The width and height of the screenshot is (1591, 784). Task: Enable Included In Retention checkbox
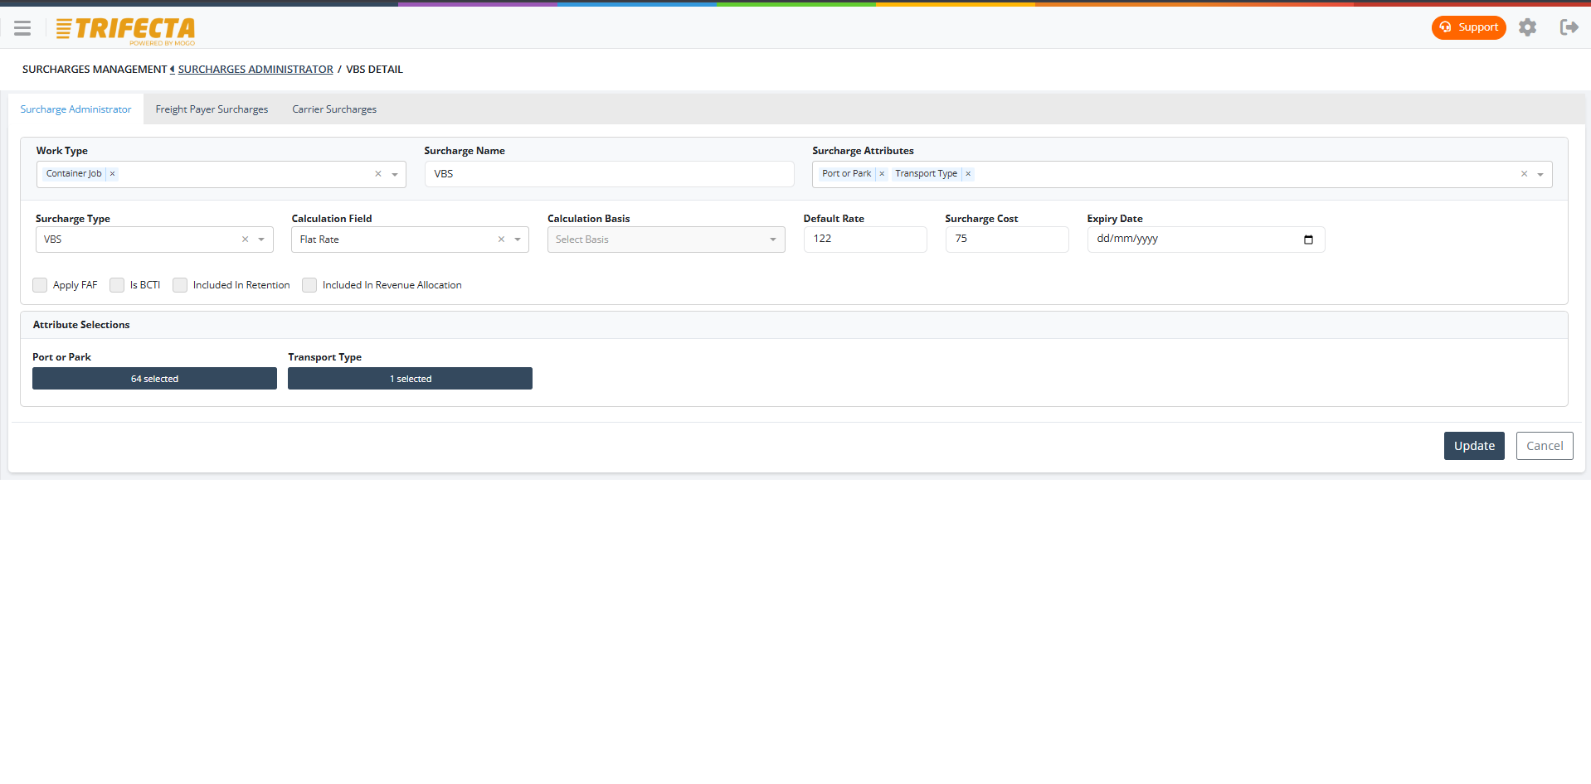point(180,285)
